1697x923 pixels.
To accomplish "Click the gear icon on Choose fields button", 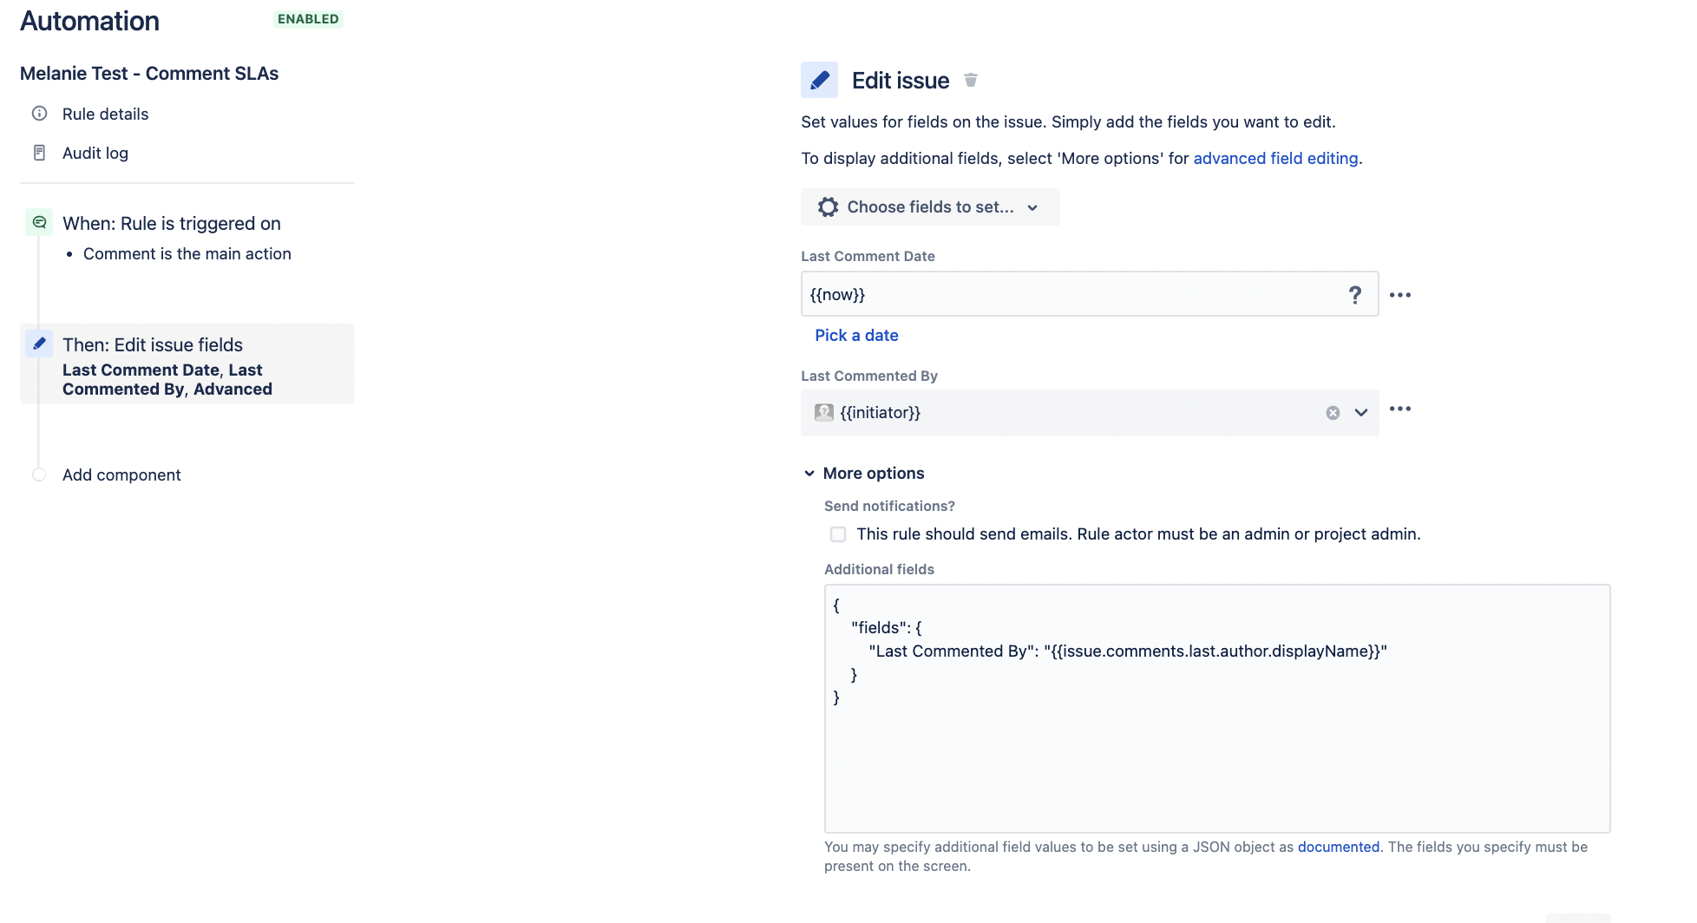I will [x=829, y=206].
